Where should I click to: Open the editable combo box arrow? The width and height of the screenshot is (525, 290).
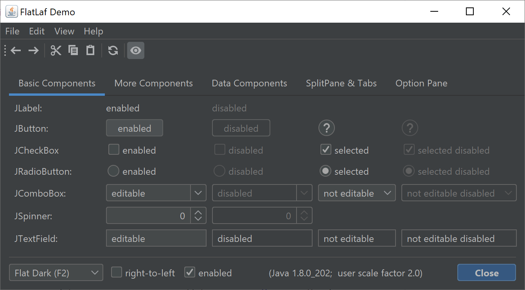tap(198, 193)
